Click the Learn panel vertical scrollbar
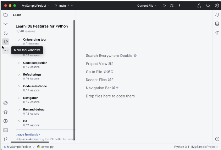 [x=74, y=80]
